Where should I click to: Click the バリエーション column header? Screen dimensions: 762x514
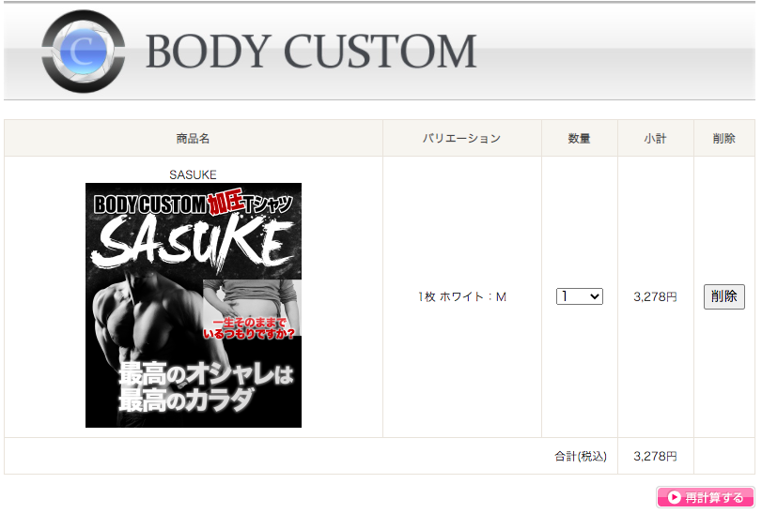[x=461, y=139]
